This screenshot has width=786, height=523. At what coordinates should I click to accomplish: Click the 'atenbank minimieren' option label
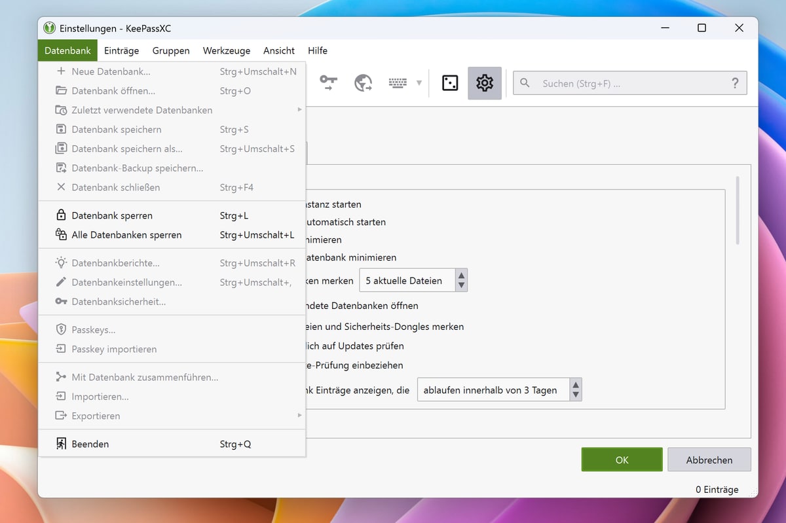pos(350,257)
